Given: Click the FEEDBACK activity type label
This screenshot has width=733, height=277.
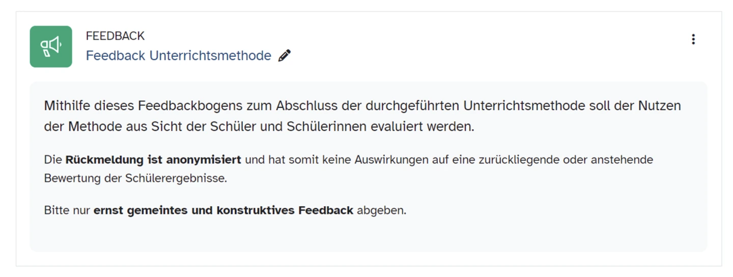Looking at the screenshot, I should point(115,36).
